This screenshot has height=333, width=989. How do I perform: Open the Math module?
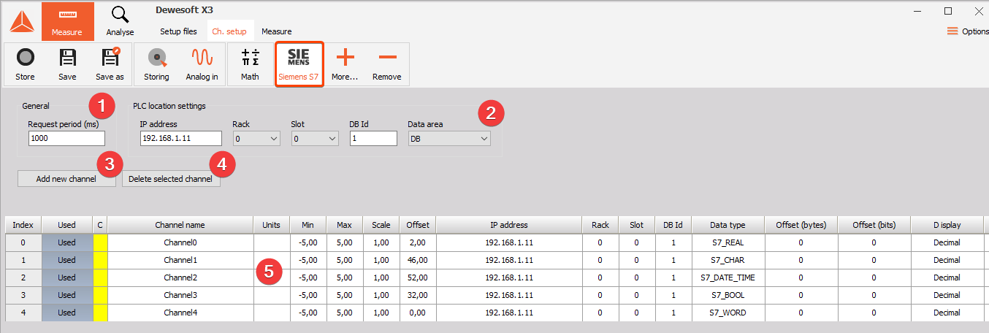coord(250,64)
